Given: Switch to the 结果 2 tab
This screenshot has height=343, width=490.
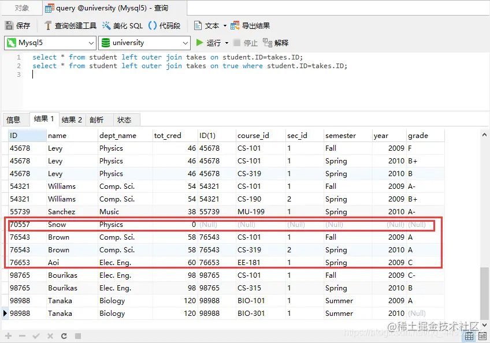Looking at the screenshot, I should tap(72, 120).
